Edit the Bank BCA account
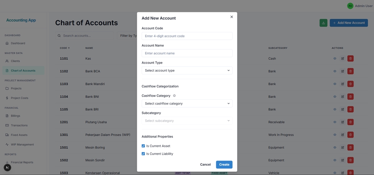The height and width of the screenshot is (175, 374). coord(342,71)
